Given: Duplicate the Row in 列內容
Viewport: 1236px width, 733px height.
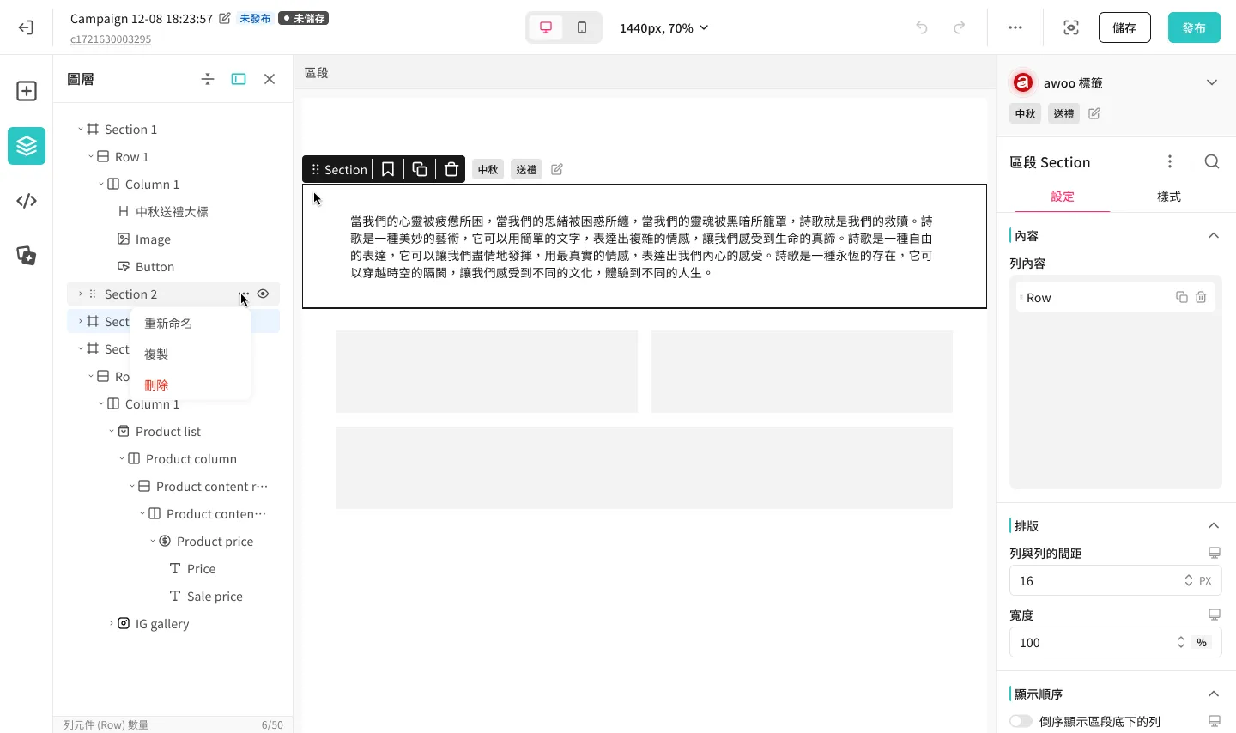Looking at the screenshot, I should pos(1182,297).
